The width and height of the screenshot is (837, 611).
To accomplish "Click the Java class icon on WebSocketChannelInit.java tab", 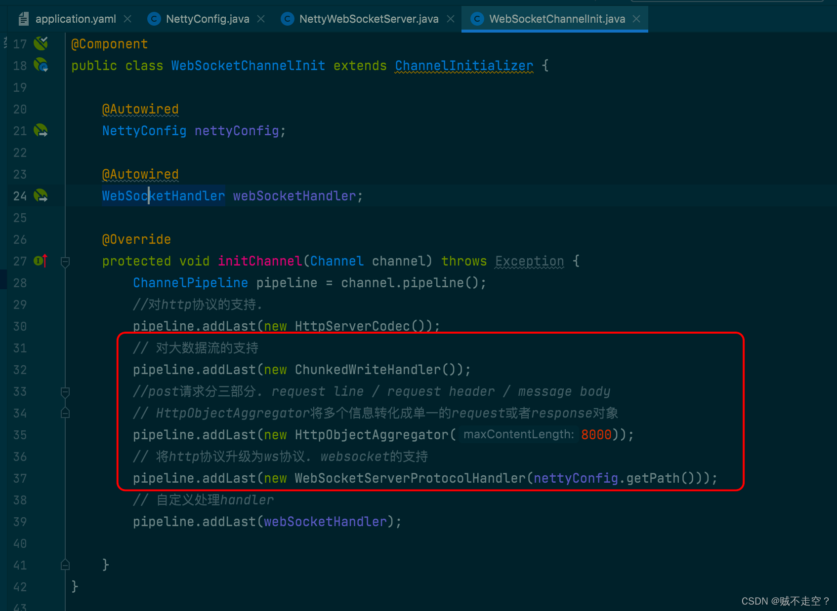I will click(477, 19).
